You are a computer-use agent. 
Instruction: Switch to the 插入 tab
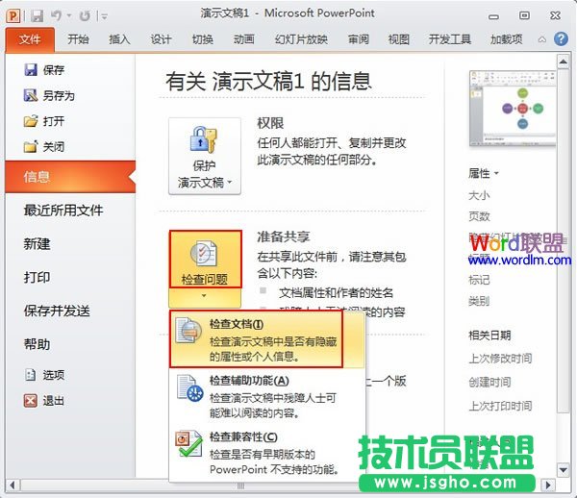(x=119, y=39)
